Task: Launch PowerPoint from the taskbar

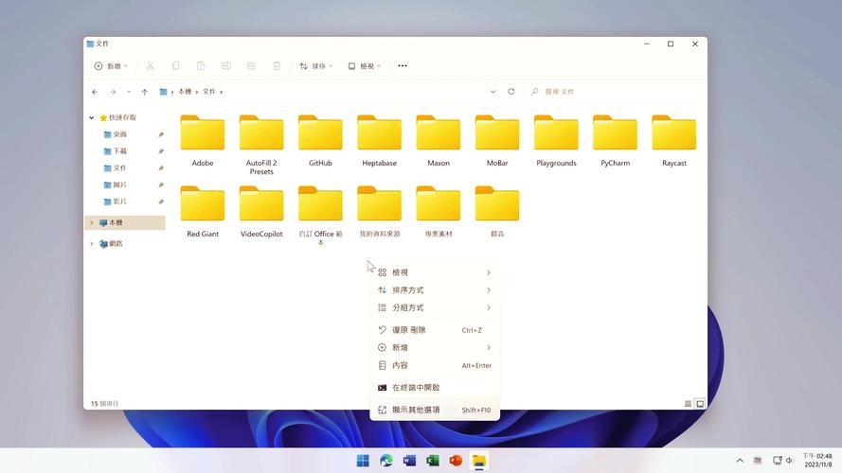Action: pos(456,461)
